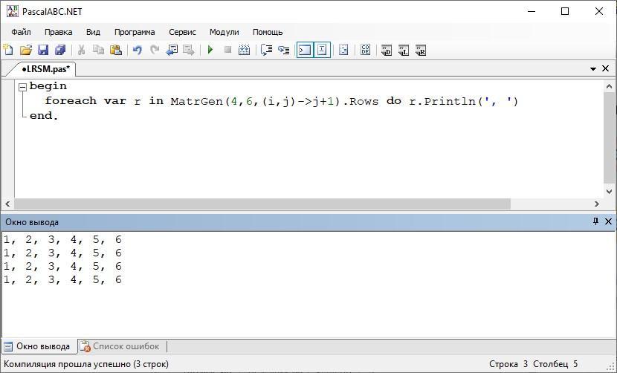Open the Правка menu
This screenshot has width=617, height=373.
pyautogui.click(x=58, y=32)
